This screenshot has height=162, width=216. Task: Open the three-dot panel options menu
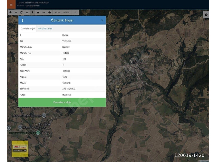23,20
